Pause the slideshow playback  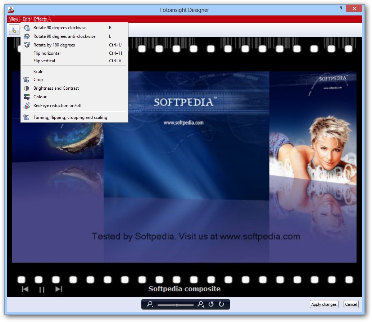[x=42, y=290]
